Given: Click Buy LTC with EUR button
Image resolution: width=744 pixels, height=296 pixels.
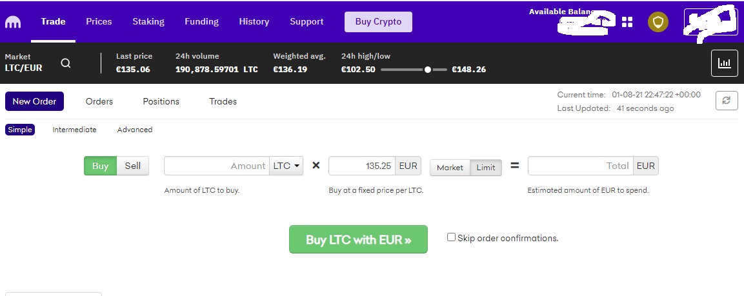Looking at the screenshot, I should pos(358,239).
